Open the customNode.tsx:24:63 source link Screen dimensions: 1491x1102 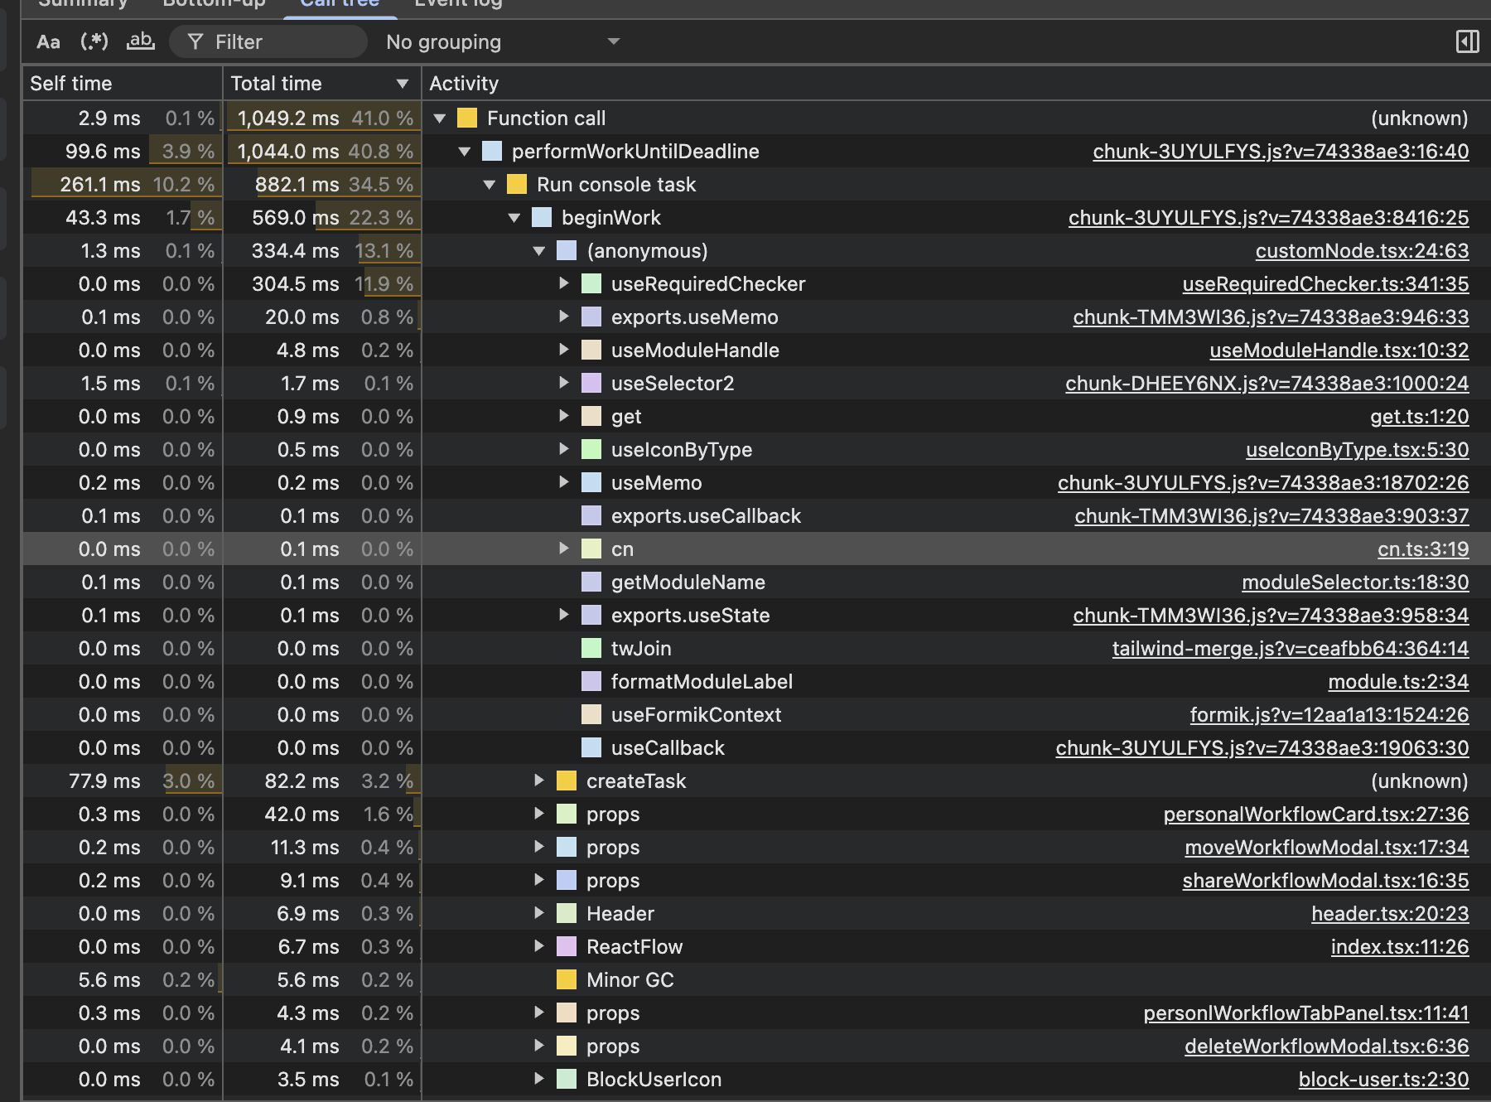pos(1362,250)
